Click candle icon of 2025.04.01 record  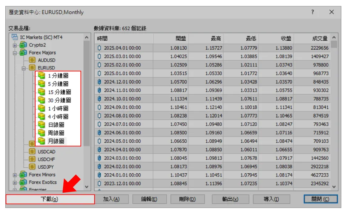pyautogui.click(x=99, y=48)
